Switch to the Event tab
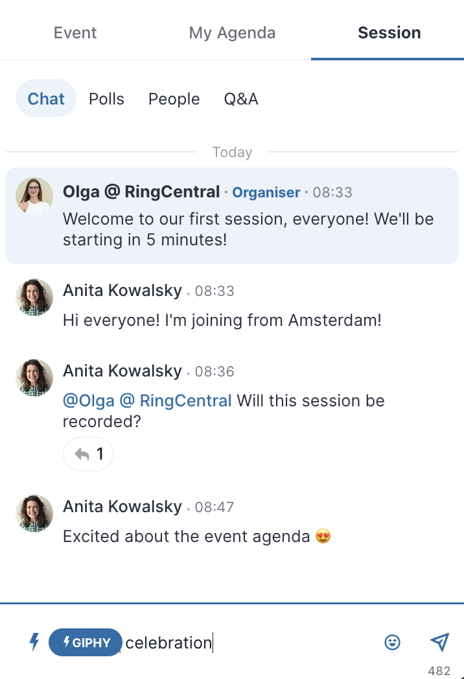 point(75,32)
